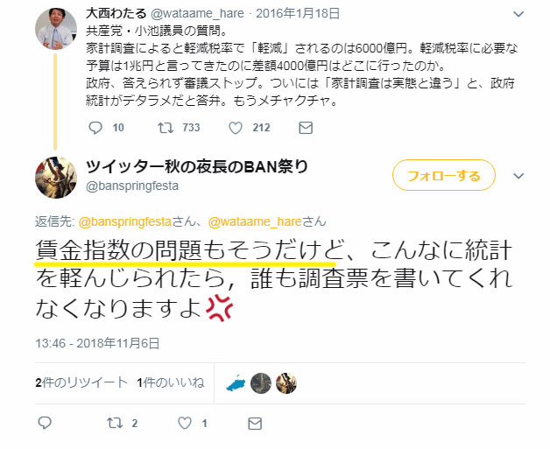Screen dimensions: 550x449
Task: Retweet the tweet with 2 retweets
Action: point(115,423)
